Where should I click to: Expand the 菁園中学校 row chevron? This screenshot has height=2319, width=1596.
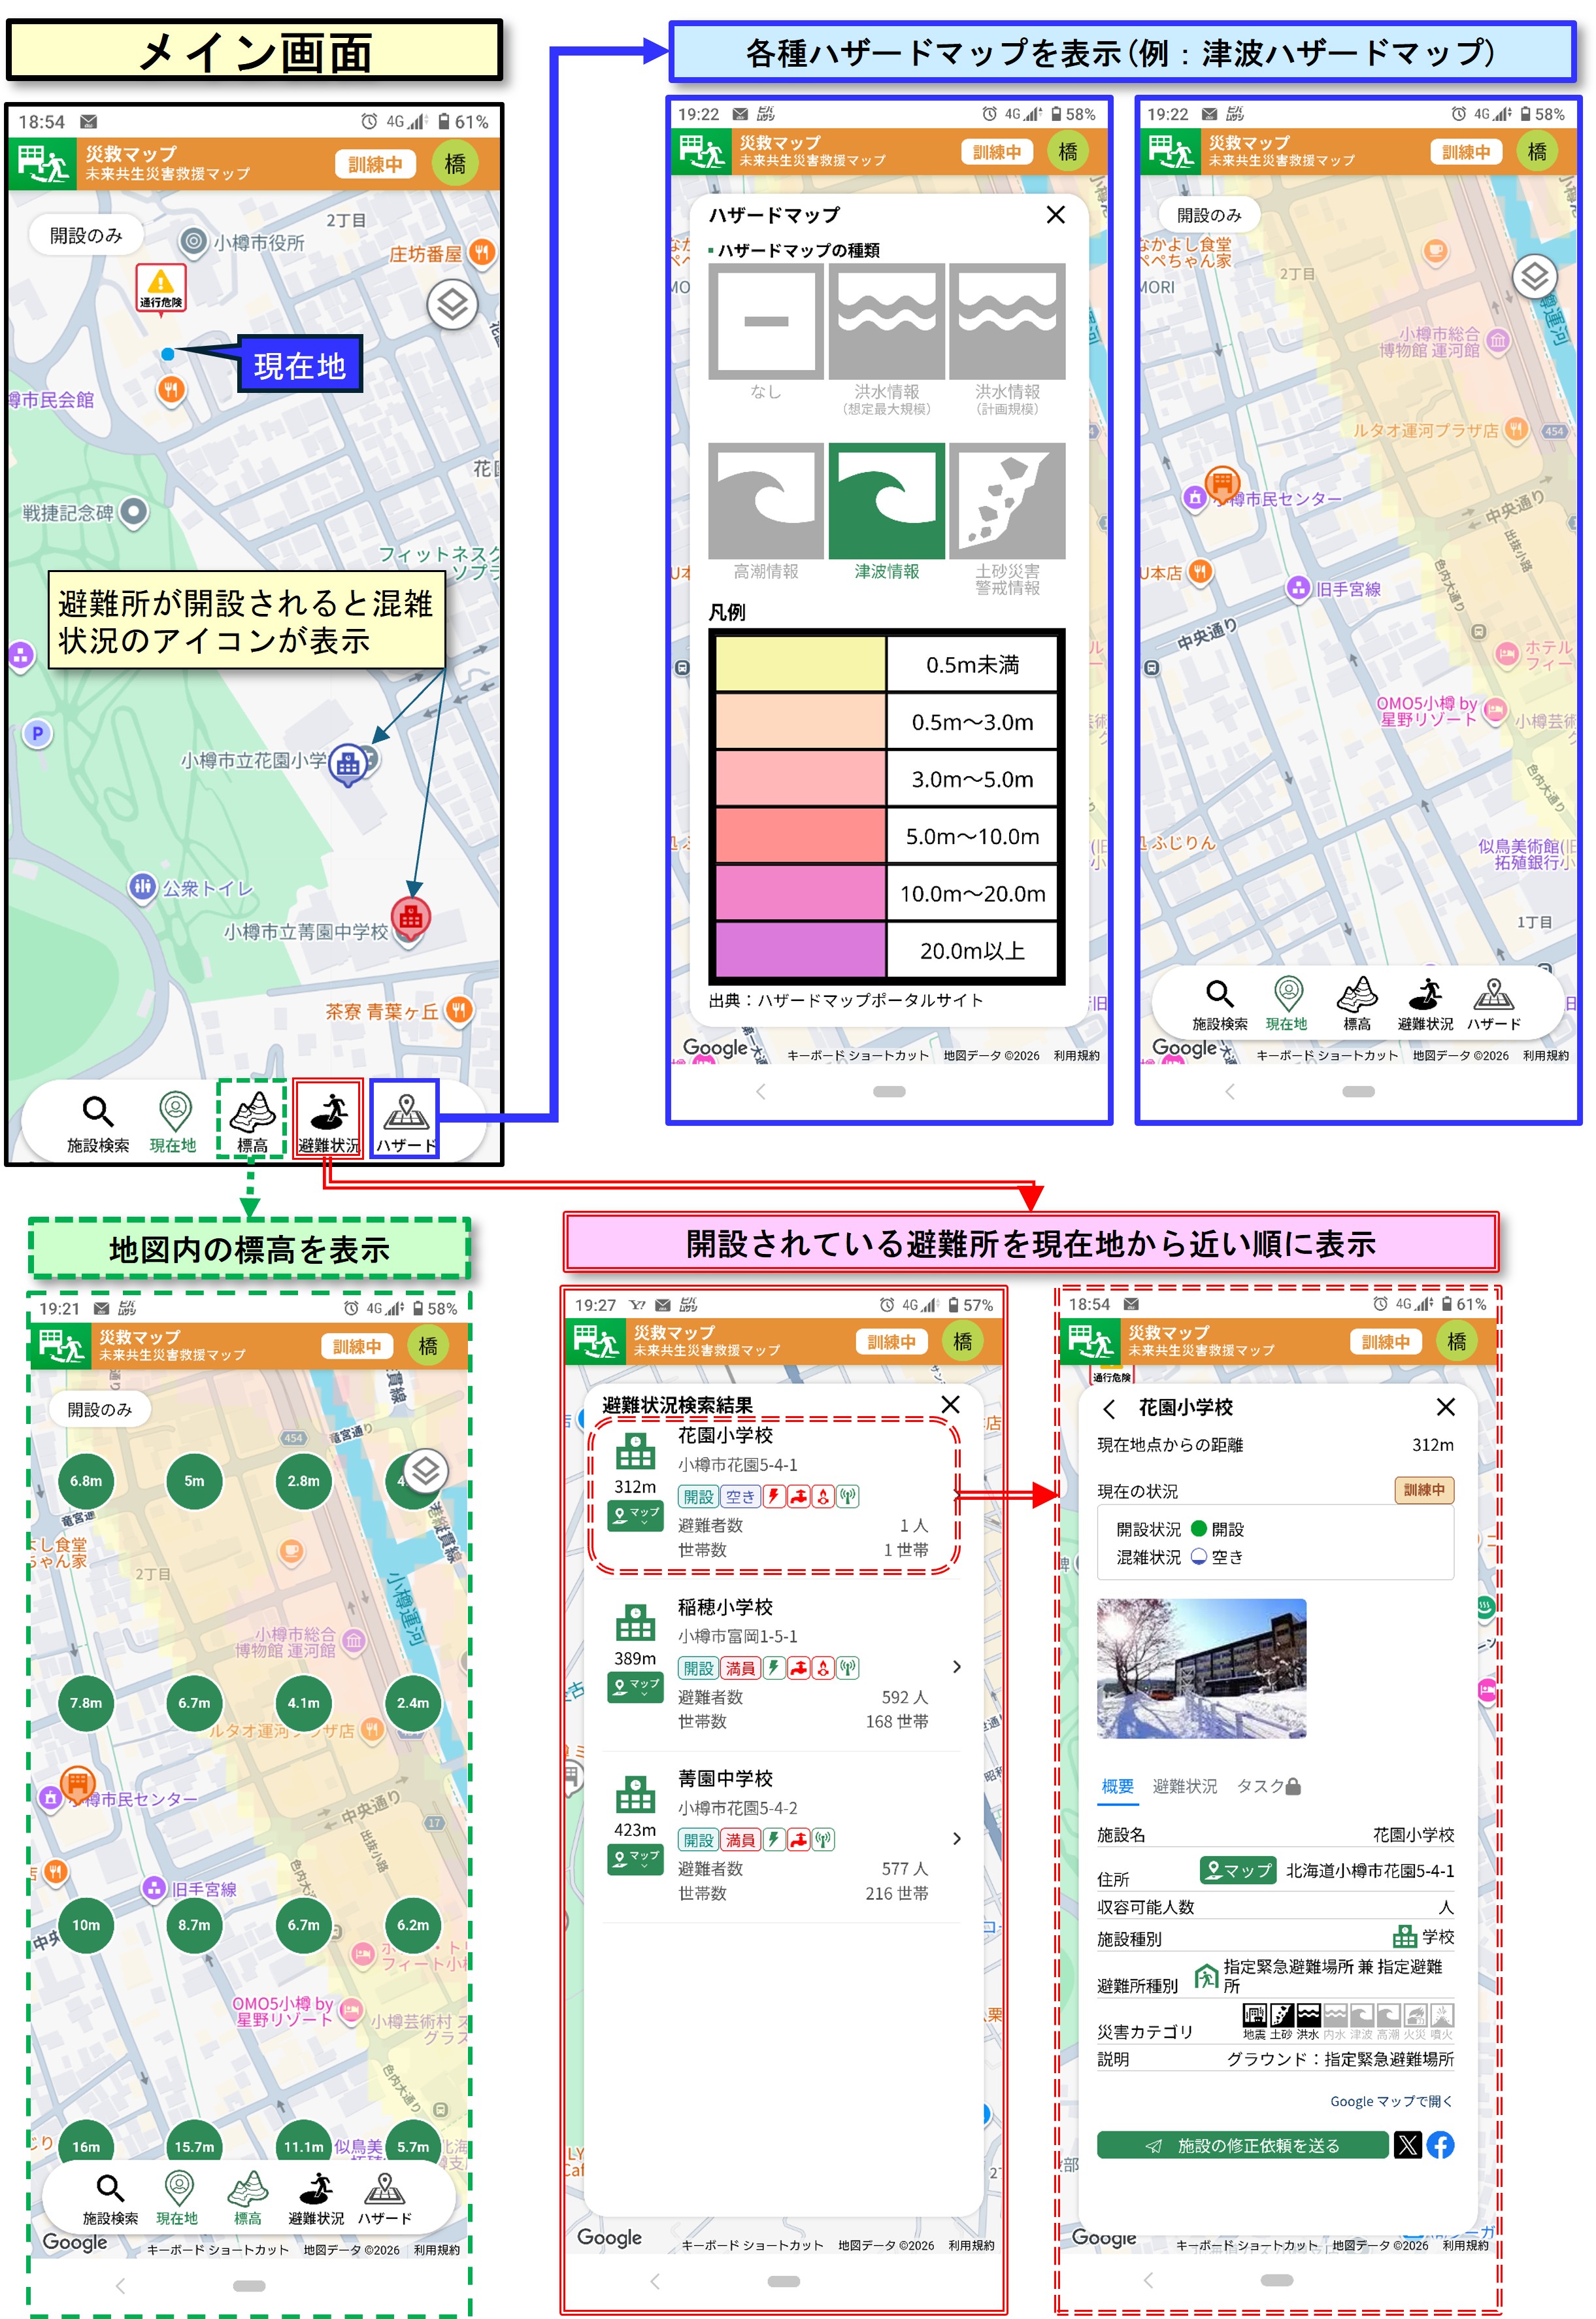point(957,1839)
